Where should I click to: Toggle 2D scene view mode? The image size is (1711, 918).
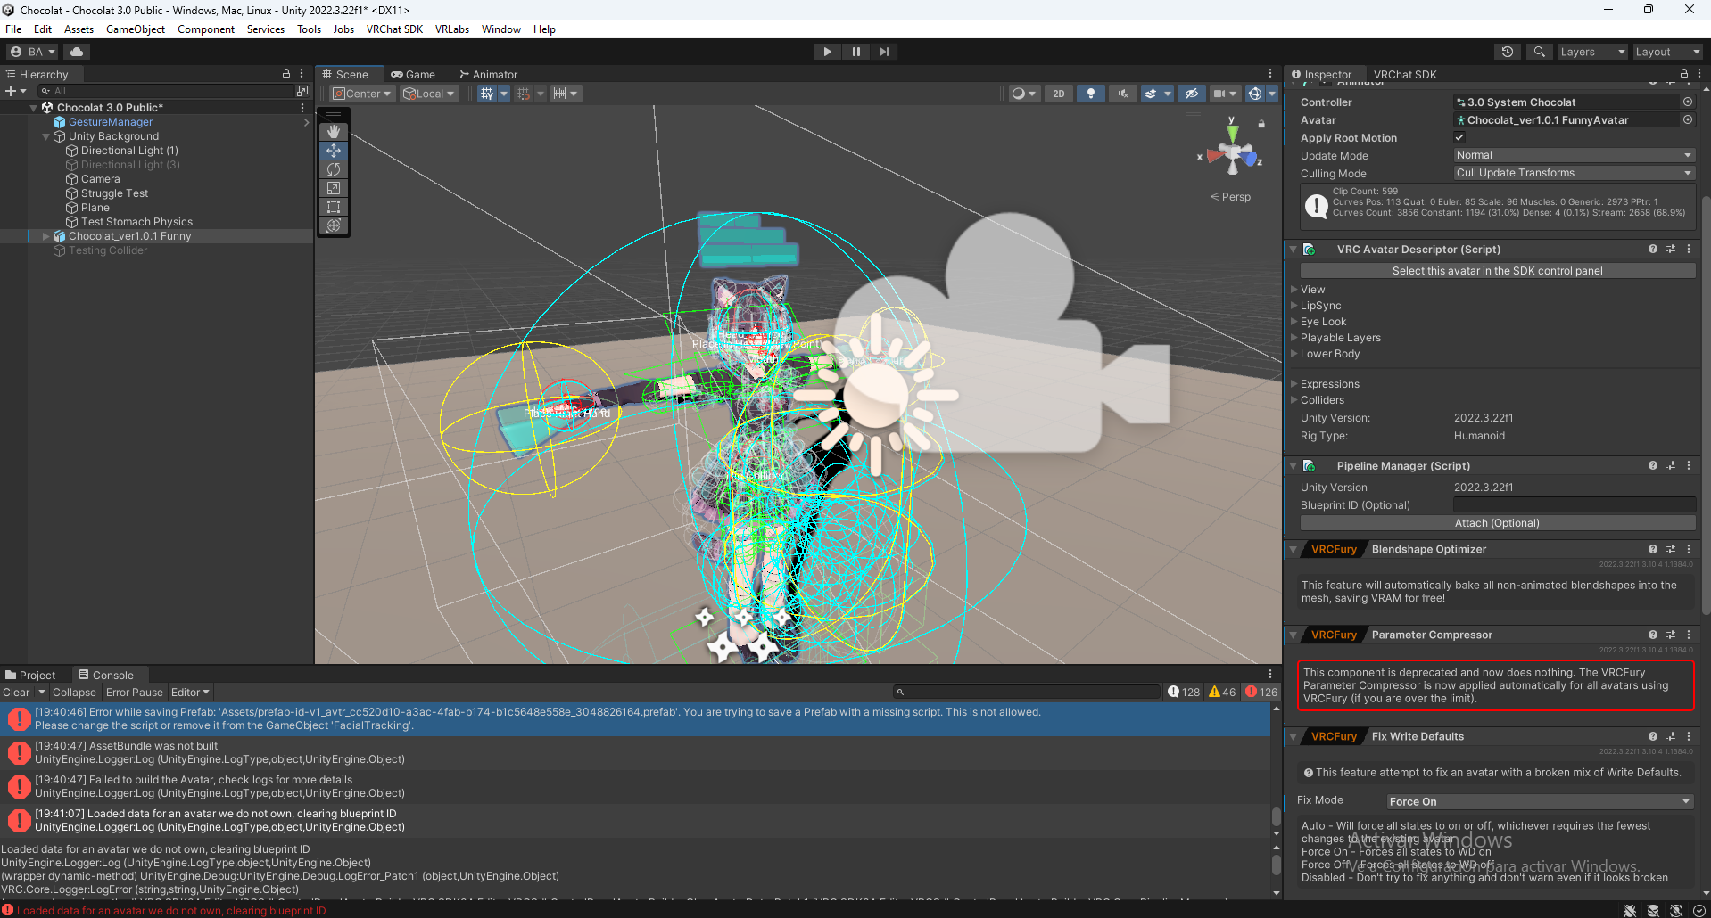(x=1058, y=94)
